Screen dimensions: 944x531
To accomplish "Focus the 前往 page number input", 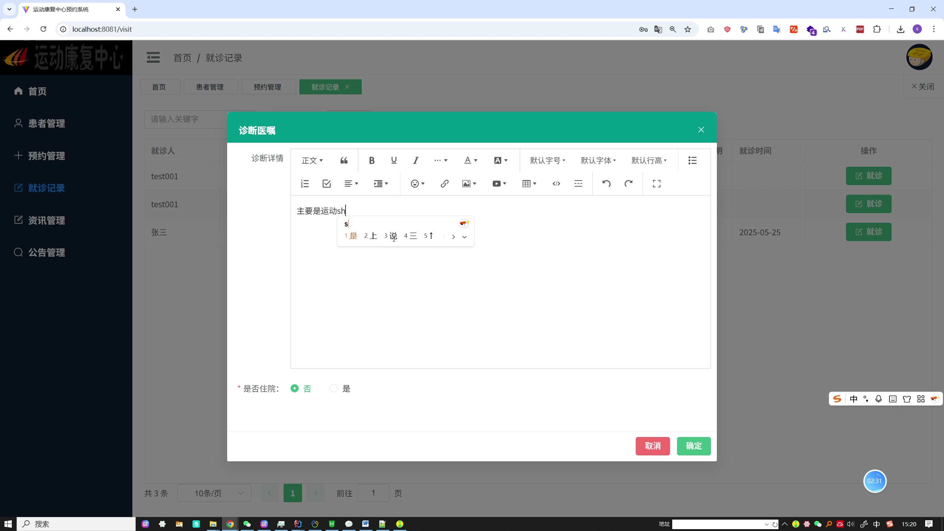I will pos(373,493).
